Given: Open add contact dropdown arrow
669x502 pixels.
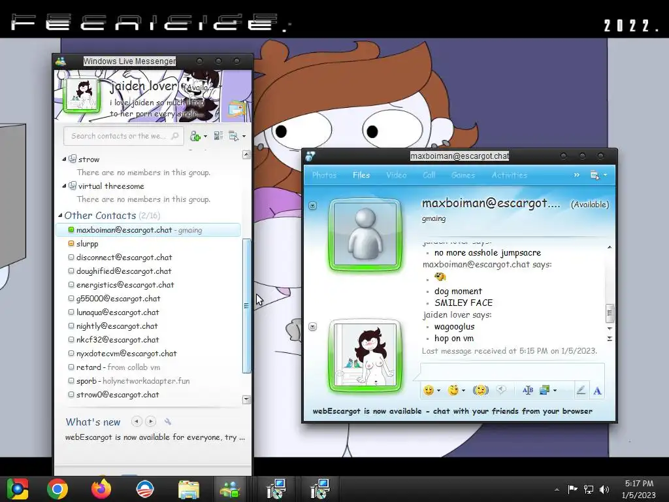Looking at the screenshot, I should pyautogui.click(x=205, y=137).
